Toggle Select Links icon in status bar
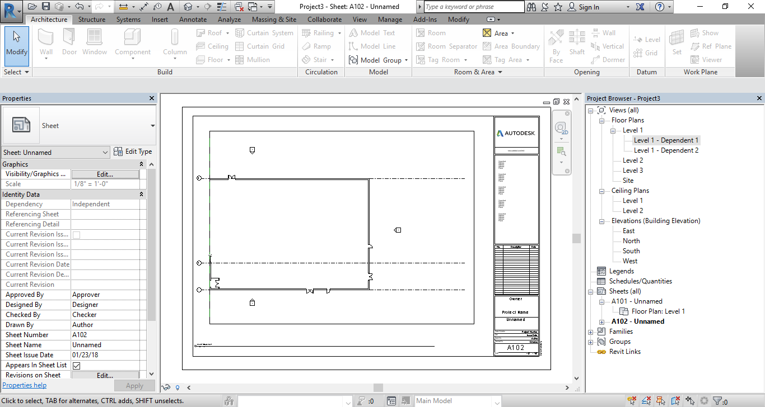 click(x=632, y=401)
